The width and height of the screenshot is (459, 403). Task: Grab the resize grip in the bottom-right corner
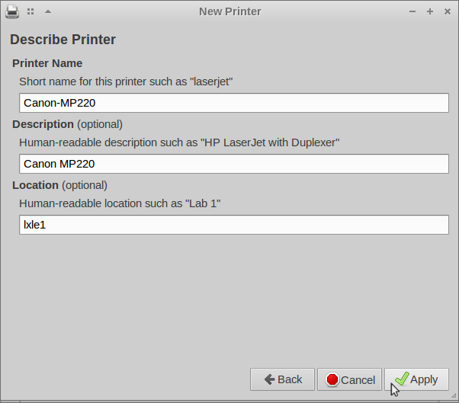pyautogui.click(x=454, y=398)
